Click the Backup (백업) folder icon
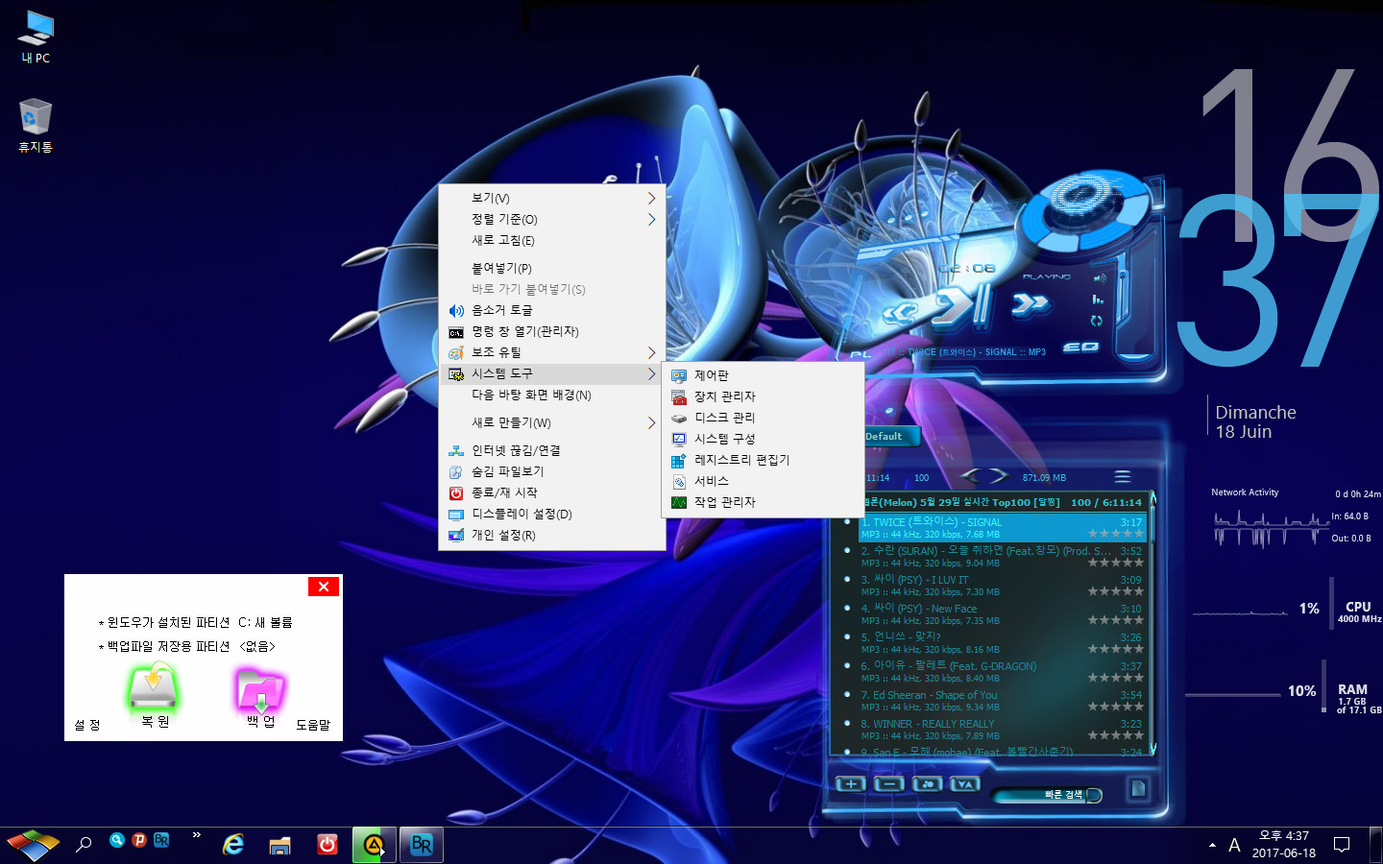 tap(260, 689)
